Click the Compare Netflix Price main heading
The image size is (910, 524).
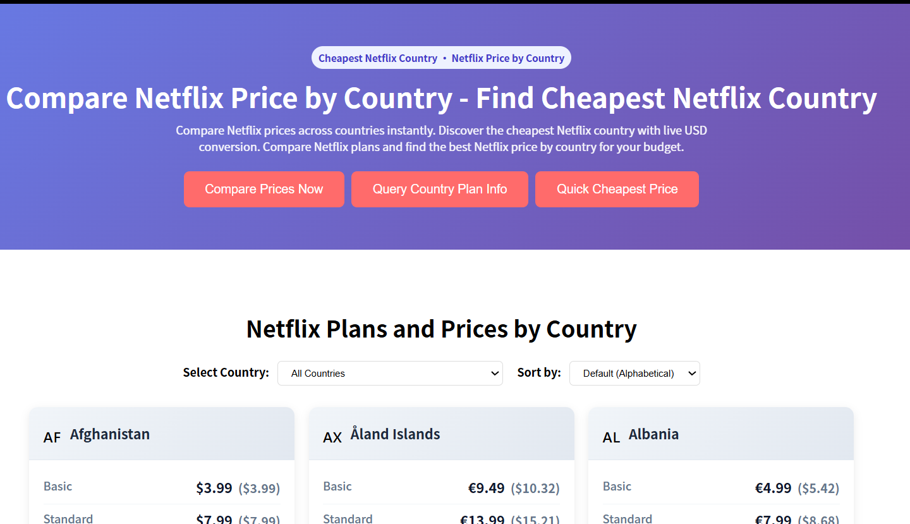(441, 98)
